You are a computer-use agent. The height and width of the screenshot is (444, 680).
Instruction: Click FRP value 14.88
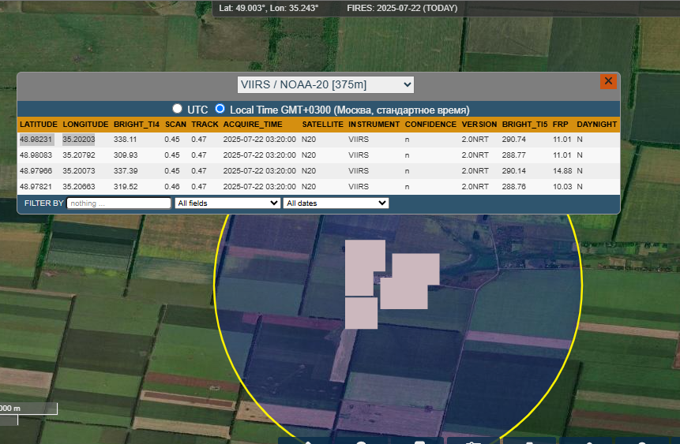(x=562, y=171)
